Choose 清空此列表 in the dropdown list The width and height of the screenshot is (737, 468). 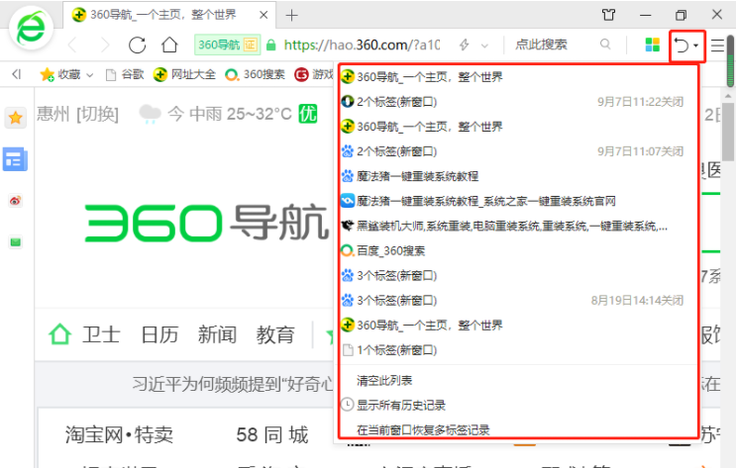384,380
